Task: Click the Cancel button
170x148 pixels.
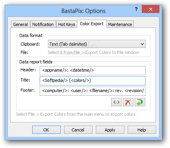Action: (78, 130)
